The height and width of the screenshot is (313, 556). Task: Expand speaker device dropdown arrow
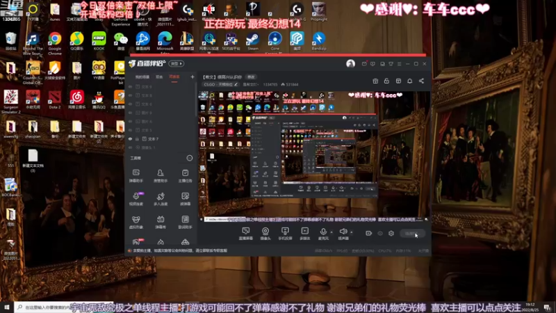(x=352, y=232)
